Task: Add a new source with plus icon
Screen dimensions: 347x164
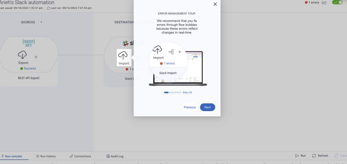Action: [x=41, y=22]
